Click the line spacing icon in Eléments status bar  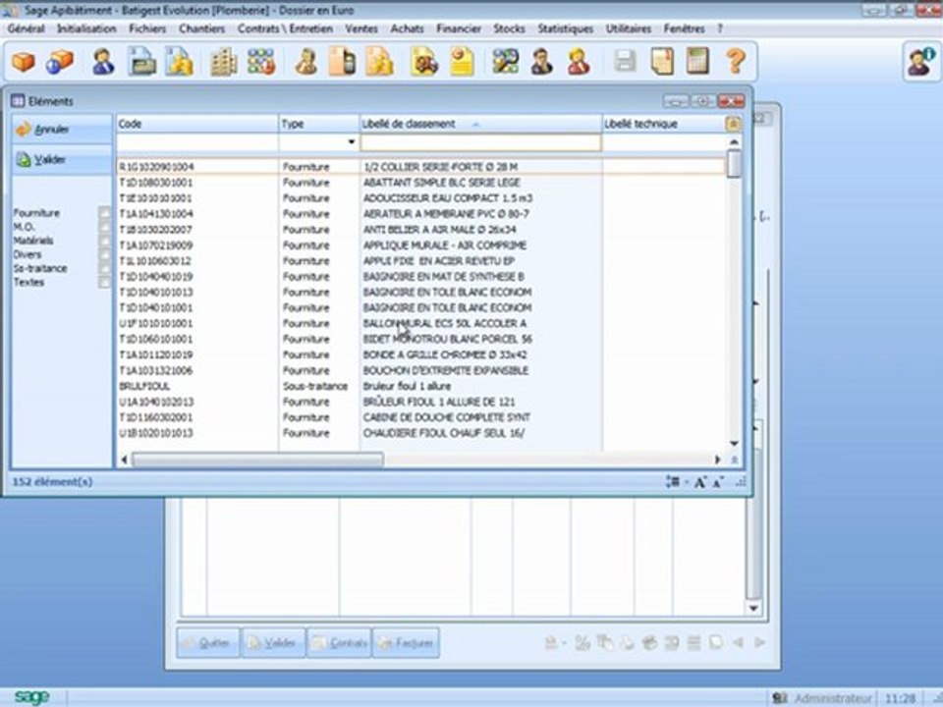pos(673,481)
